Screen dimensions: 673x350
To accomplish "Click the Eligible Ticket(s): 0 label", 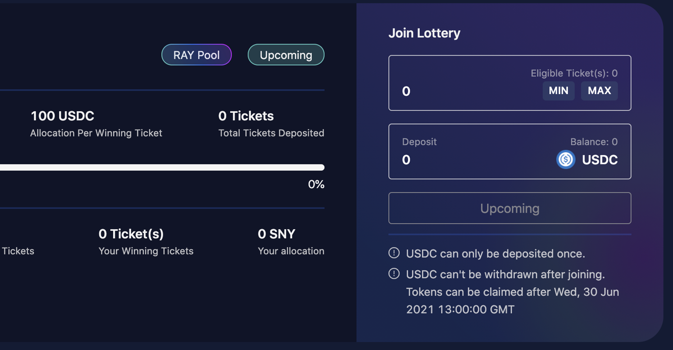I will click(x=574, y=73).
